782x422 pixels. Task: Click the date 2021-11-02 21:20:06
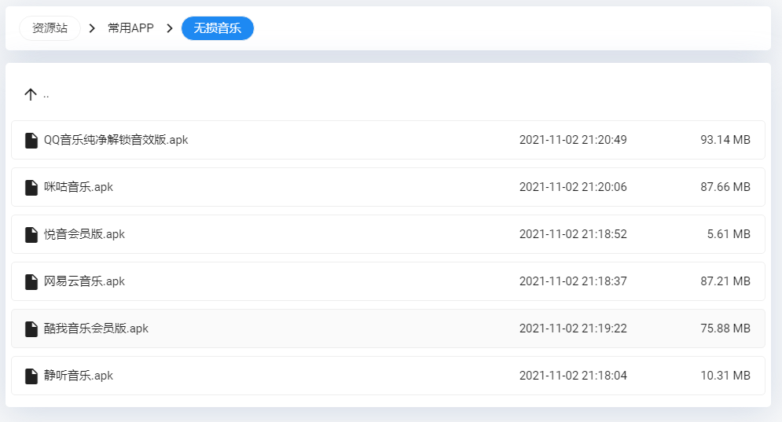click(x=573, y=187)
